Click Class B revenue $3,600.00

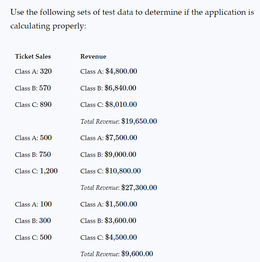tap(108, 221)
